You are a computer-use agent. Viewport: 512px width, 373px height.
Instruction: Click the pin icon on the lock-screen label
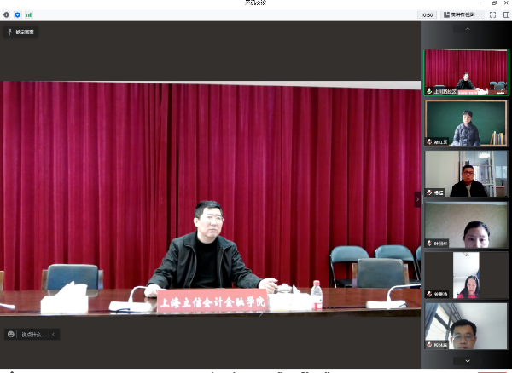tap(10, 32)
